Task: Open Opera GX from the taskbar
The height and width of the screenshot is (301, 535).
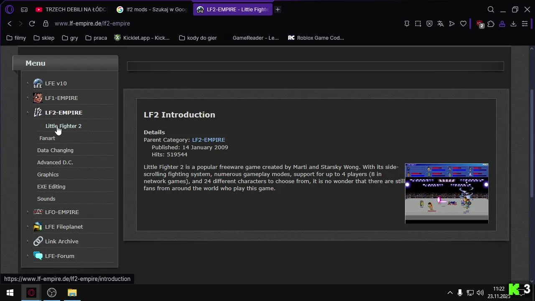Action: pos(31,293)
